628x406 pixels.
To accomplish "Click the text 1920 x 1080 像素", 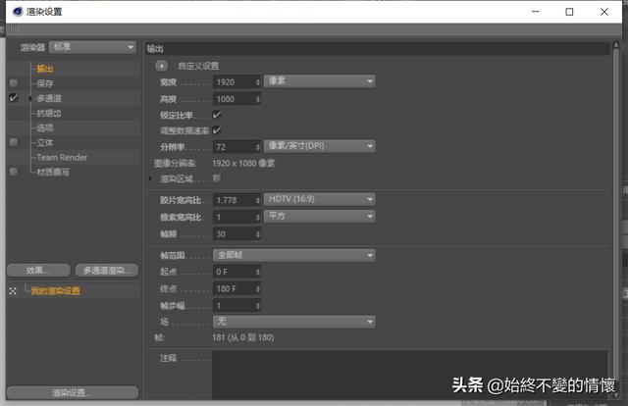I will coord(243,164).
